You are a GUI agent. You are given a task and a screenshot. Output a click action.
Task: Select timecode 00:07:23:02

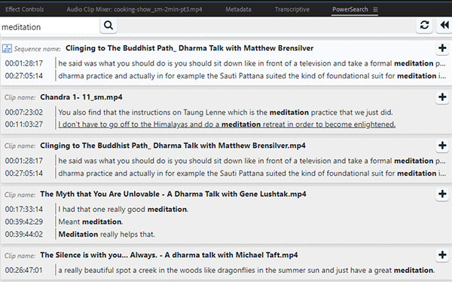(24, 112)
